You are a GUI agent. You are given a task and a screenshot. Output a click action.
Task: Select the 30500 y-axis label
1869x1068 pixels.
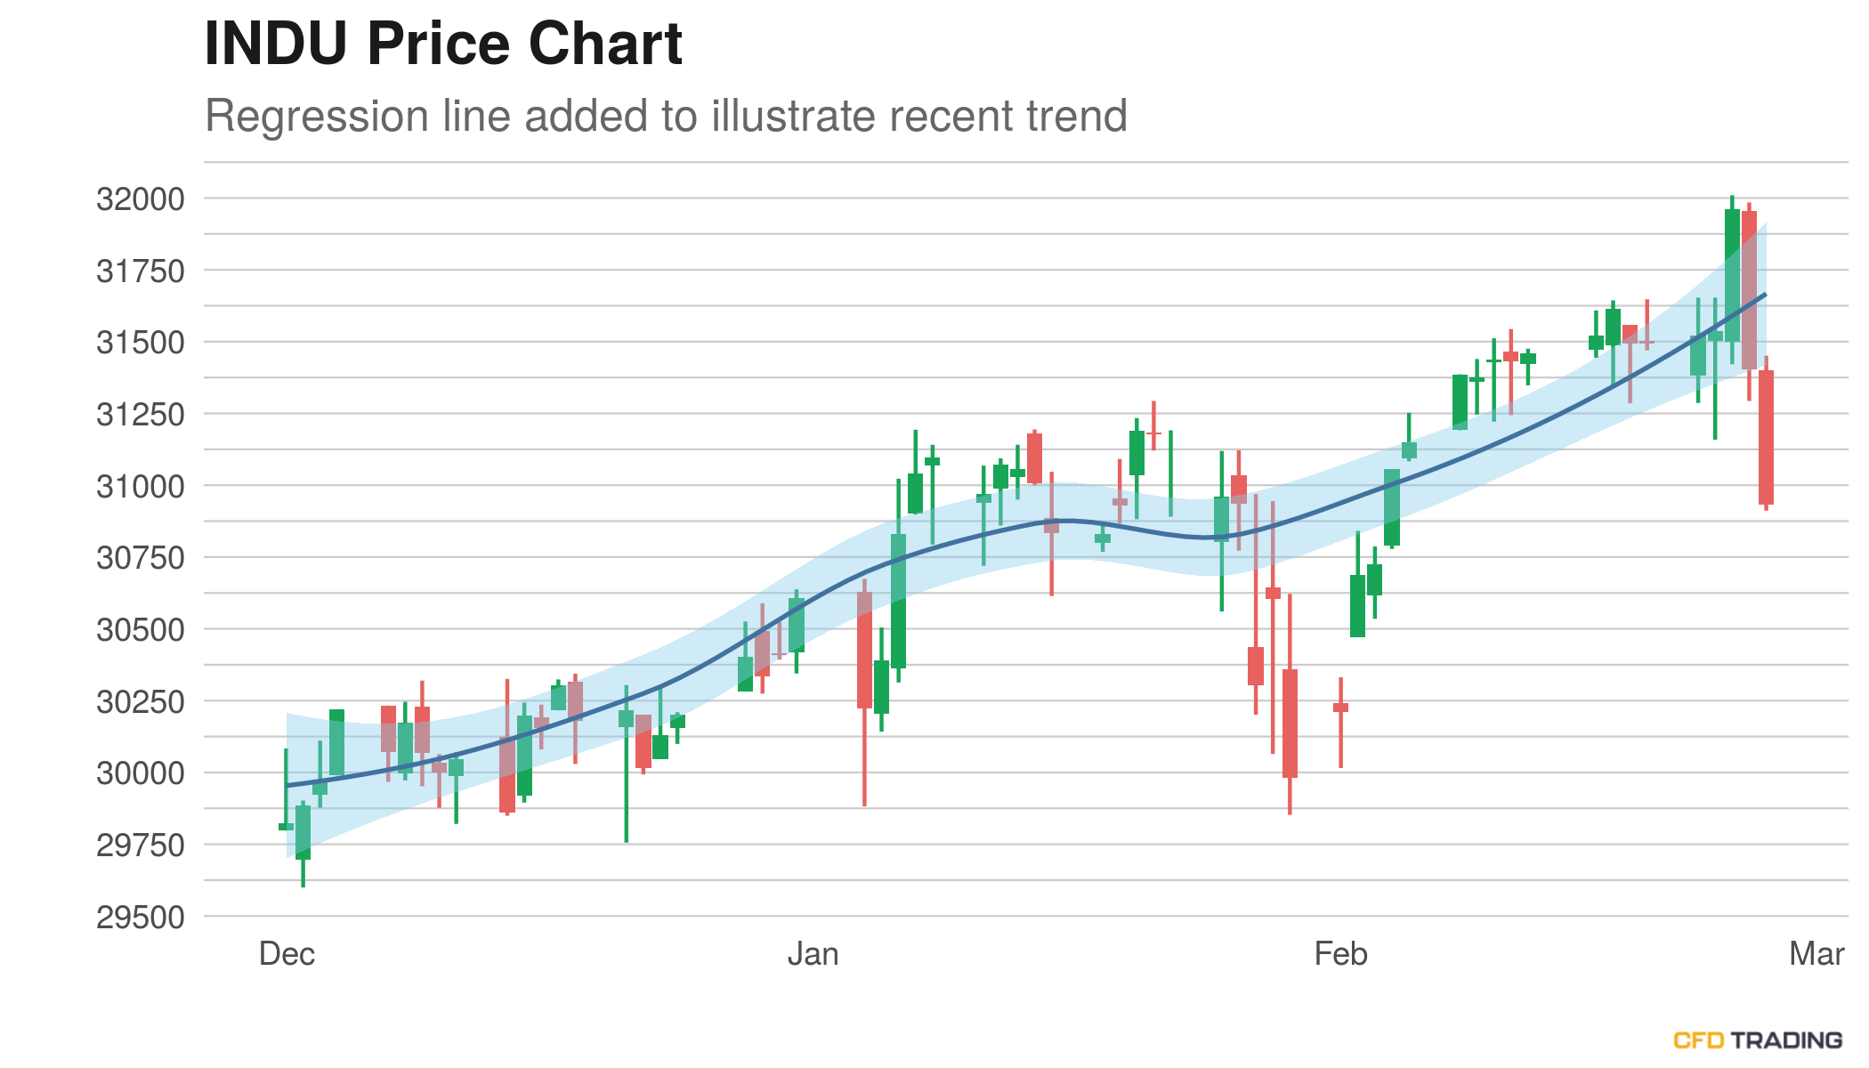pyautogui.click(x=141, y=630)
